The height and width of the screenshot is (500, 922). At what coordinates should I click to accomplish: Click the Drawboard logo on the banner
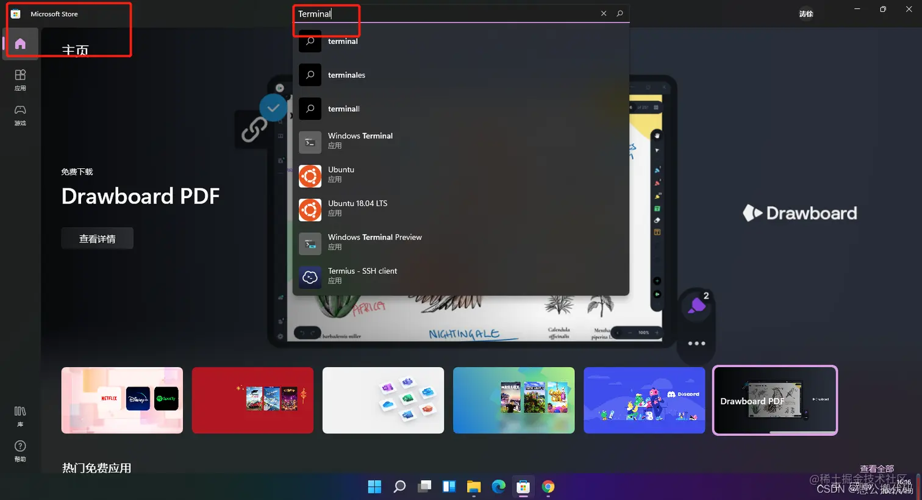click(800, 213)
